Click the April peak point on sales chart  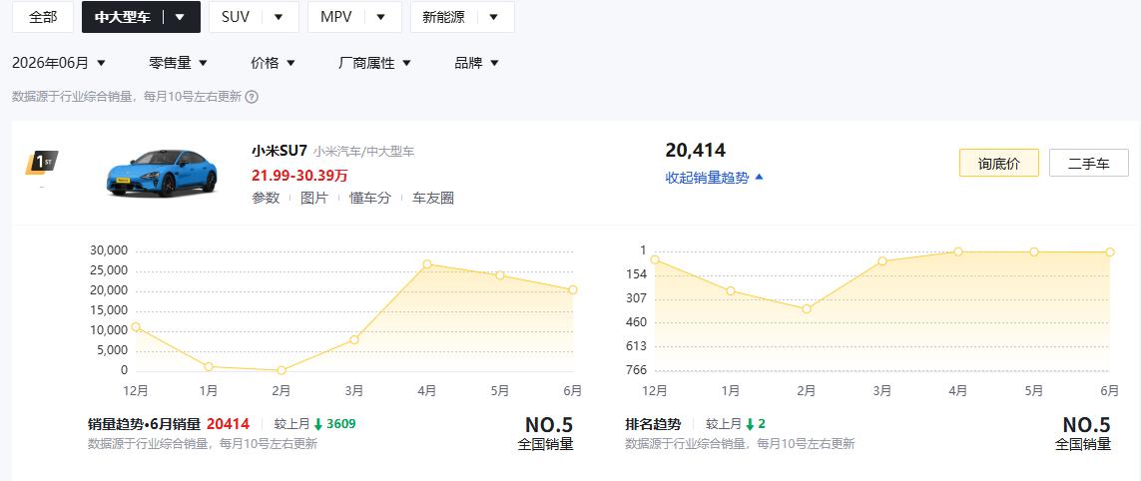427,264
